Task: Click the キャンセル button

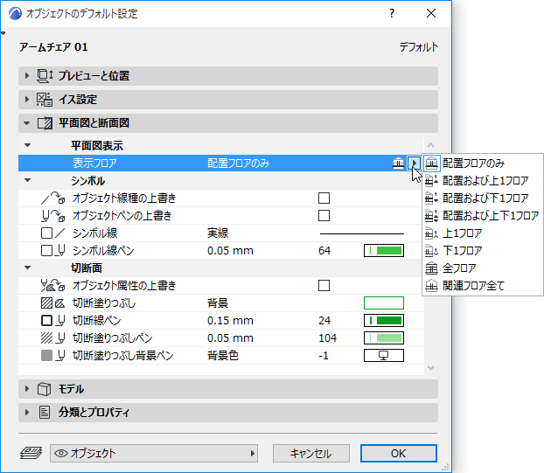Action: point(311,453)
